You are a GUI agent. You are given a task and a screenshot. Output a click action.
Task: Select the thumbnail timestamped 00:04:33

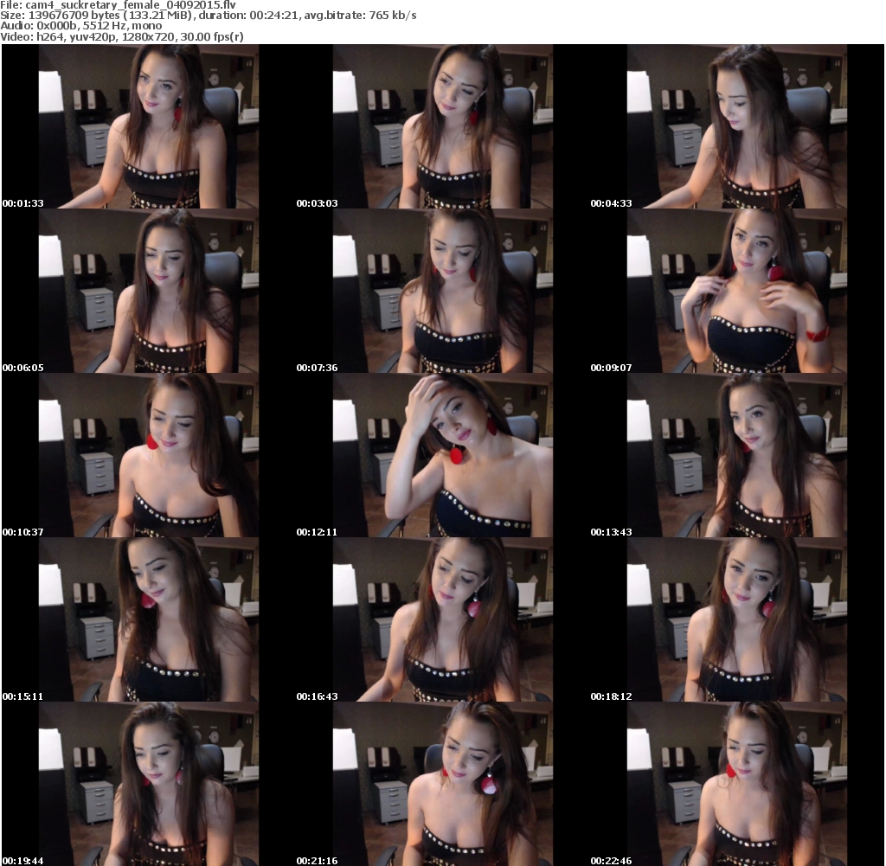click(737, 127)
